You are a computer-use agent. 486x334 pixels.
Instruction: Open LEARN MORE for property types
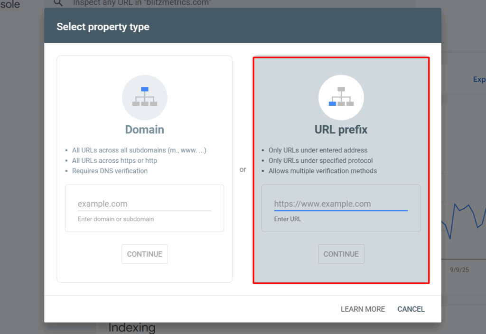(362, 309)
